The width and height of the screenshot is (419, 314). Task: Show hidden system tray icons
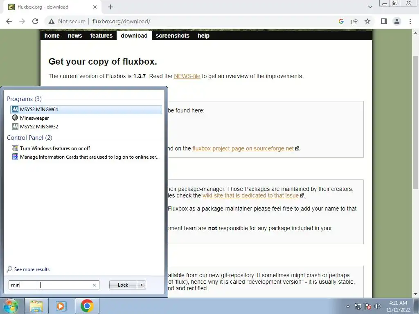coord(348,306)
